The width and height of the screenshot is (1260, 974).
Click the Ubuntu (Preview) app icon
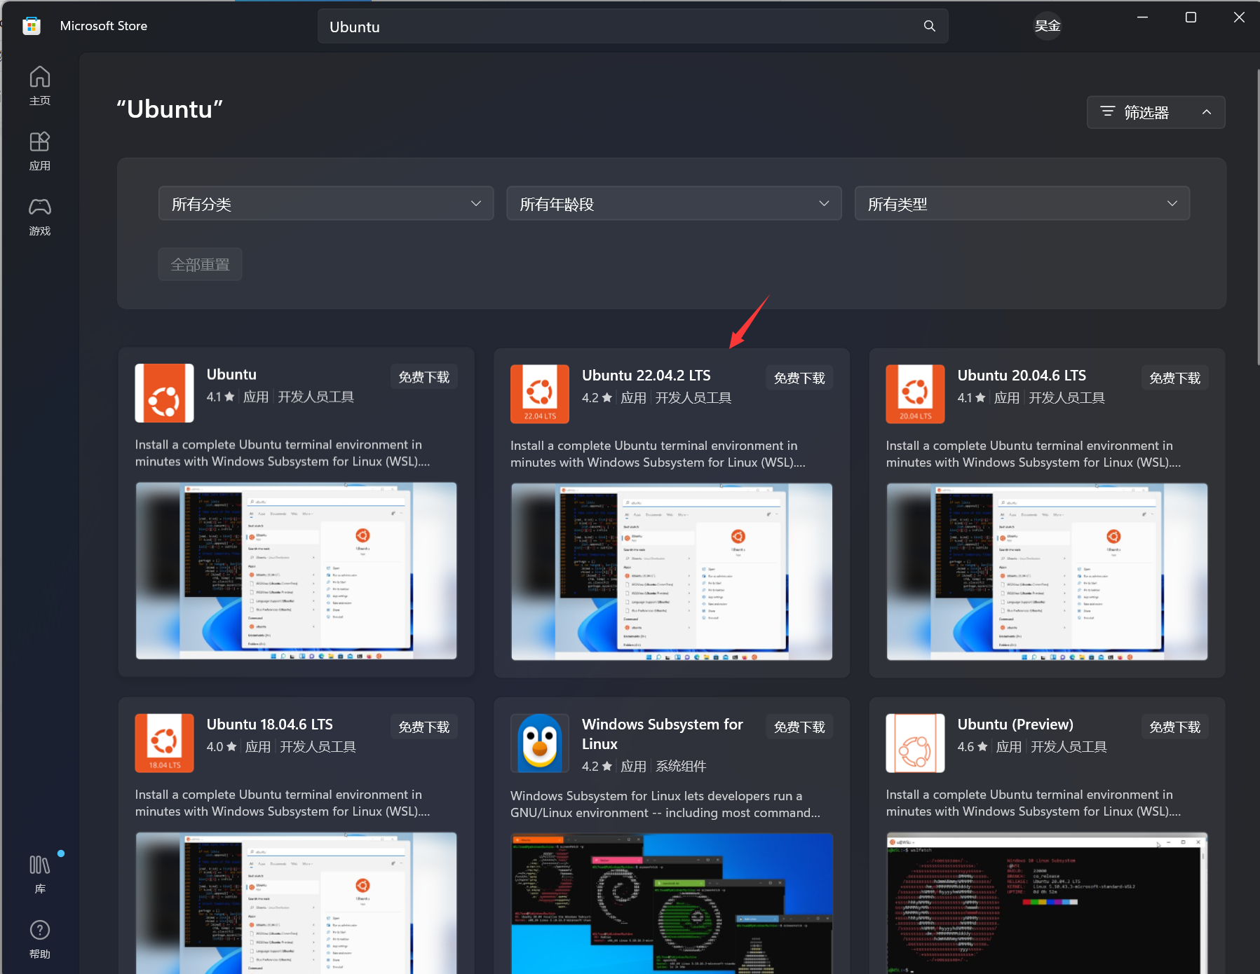pyautogui.click(x=915, y=743)
